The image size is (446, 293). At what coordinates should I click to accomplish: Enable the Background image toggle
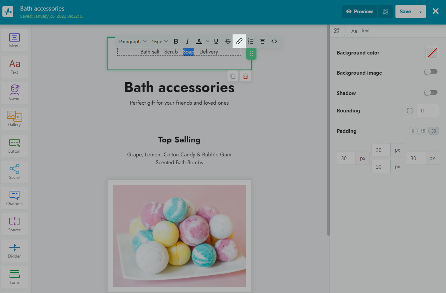tap(431, 72)
